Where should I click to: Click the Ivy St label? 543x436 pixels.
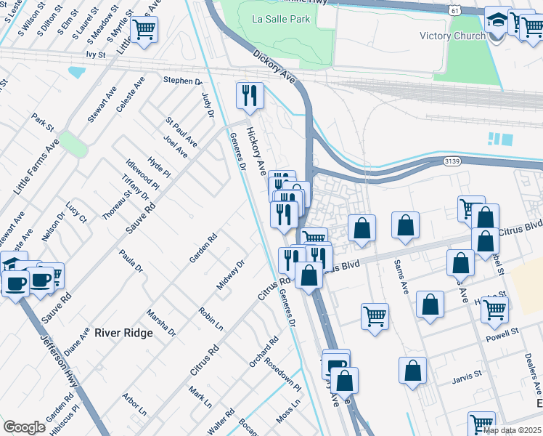point(96,54)
